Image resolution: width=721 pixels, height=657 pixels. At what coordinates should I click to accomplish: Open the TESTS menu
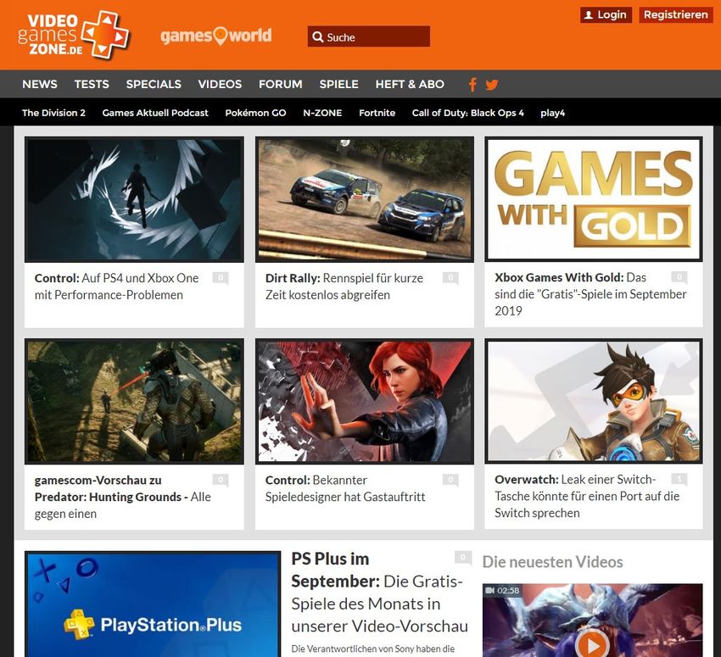92,84
